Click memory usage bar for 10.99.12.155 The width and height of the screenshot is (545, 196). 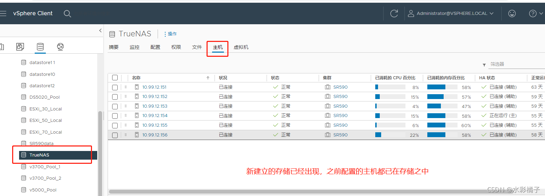442,125
